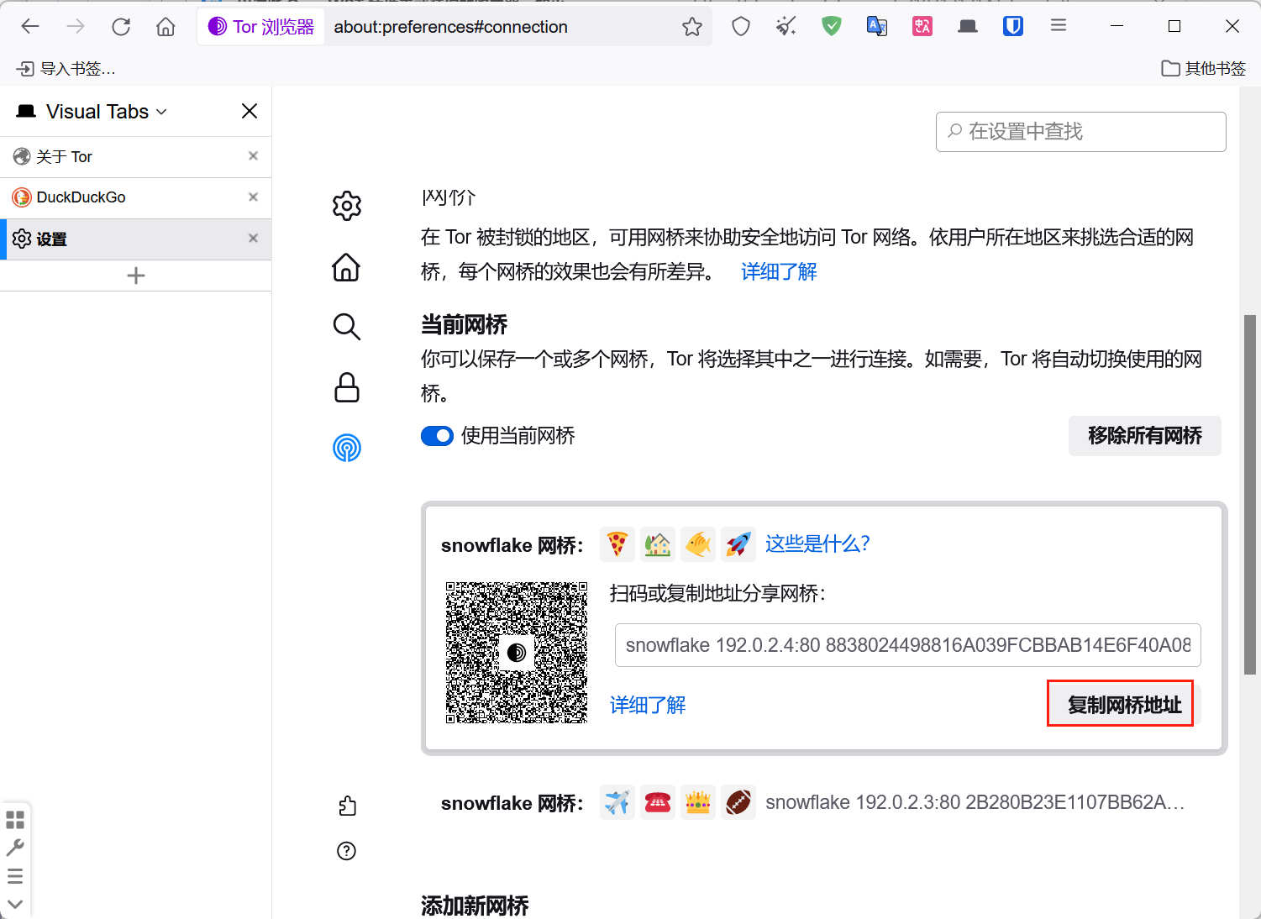Open the hat-shaped Visual Tabs toolbar icon
The height and width of the screenshot is (919, 1261).
968,27
